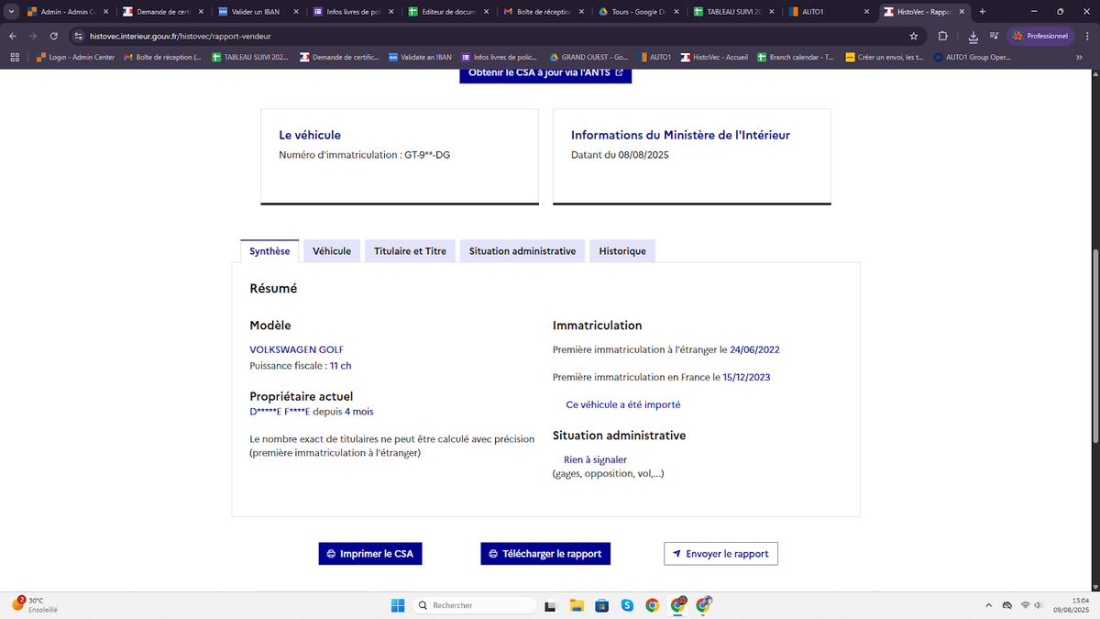
Task: Open the Windows Start menu
Action: [x=398, y=605]
